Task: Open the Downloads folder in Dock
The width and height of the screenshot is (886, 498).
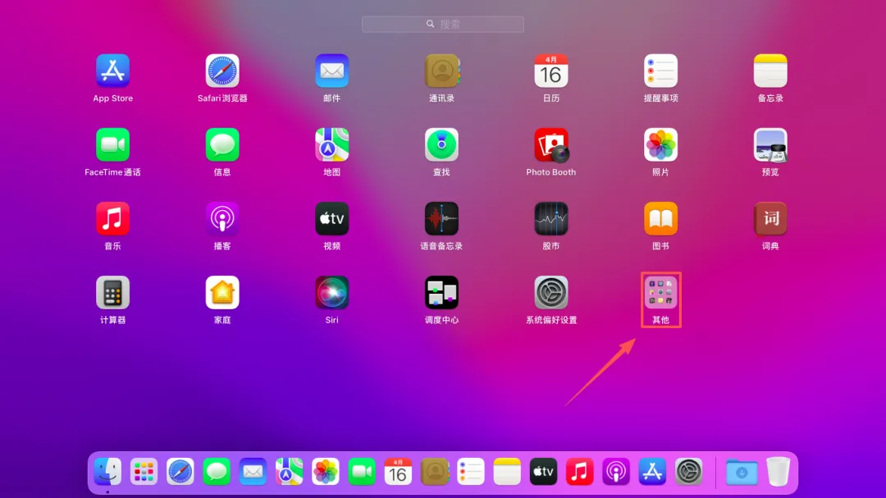Action: pos(742,472)
